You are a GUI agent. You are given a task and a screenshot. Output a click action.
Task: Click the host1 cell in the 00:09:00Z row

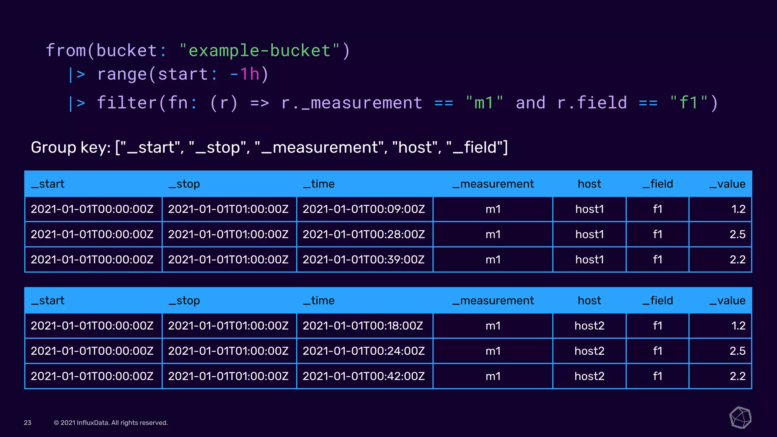click(589, 209)
